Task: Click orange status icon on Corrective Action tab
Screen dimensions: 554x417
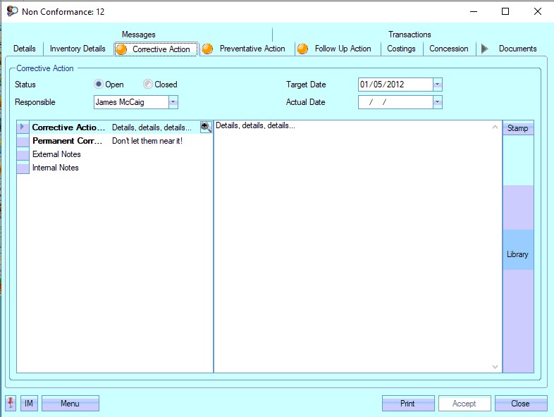Action: coord(122,49)
